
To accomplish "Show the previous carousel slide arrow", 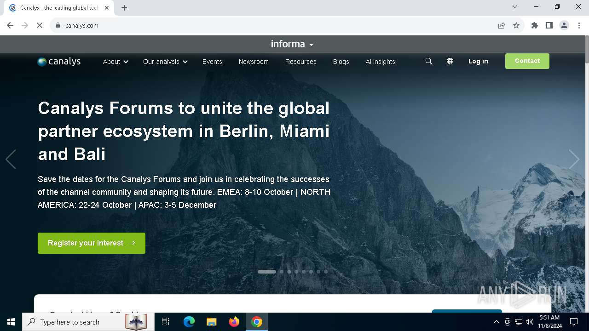I will point(11,160).
